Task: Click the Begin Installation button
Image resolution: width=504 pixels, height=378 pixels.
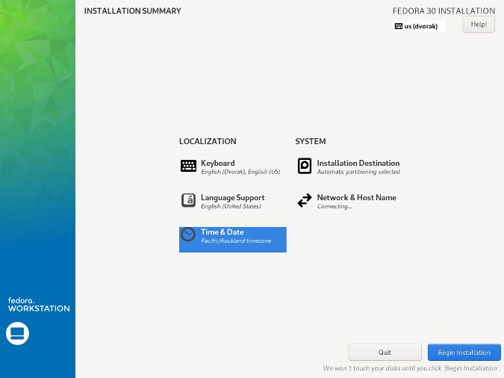Action: coord(464,353)
